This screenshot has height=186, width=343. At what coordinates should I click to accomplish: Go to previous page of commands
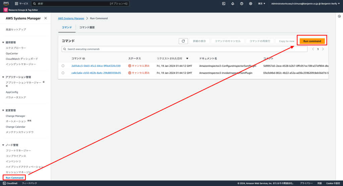coord(313,49)
